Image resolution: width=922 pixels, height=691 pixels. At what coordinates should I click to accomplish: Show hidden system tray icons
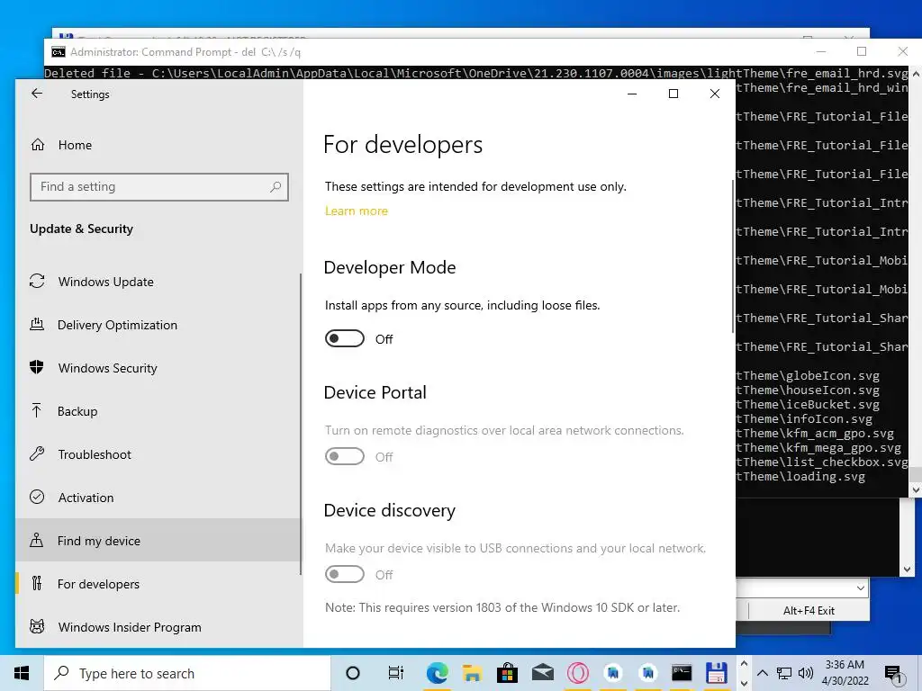pos(762,673)
